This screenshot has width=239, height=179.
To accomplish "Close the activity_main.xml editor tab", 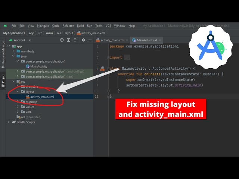I will [127, 40].
